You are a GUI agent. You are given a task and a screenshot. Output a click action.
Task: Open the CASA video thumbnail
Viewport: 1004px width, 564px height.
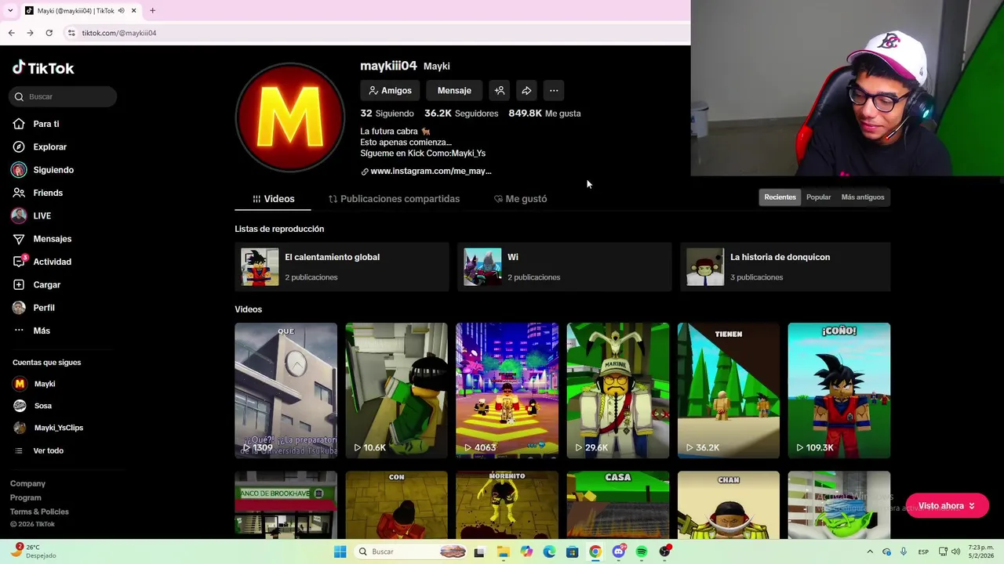[618, 505]
